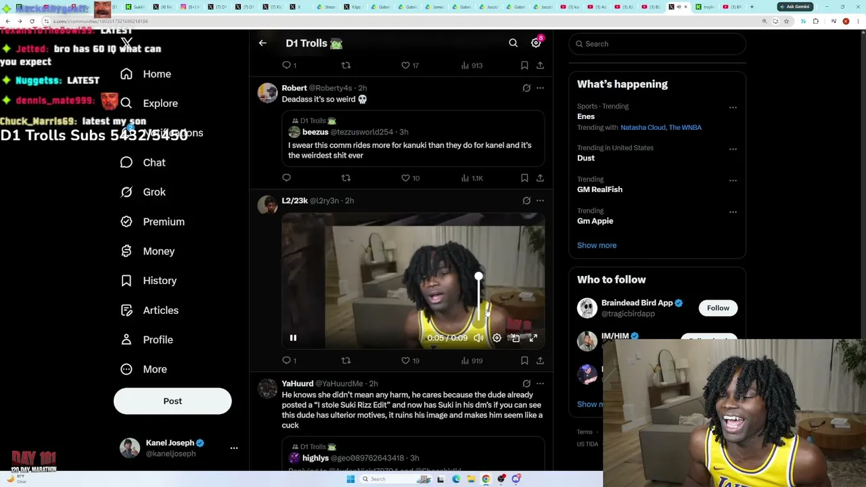
Task: Open more options on L2/23k's post
Action: click(540, 201)
